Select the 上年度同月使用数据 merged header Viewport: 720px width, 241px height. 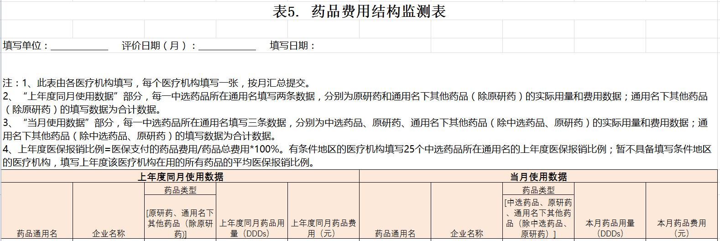coord(180,177)
